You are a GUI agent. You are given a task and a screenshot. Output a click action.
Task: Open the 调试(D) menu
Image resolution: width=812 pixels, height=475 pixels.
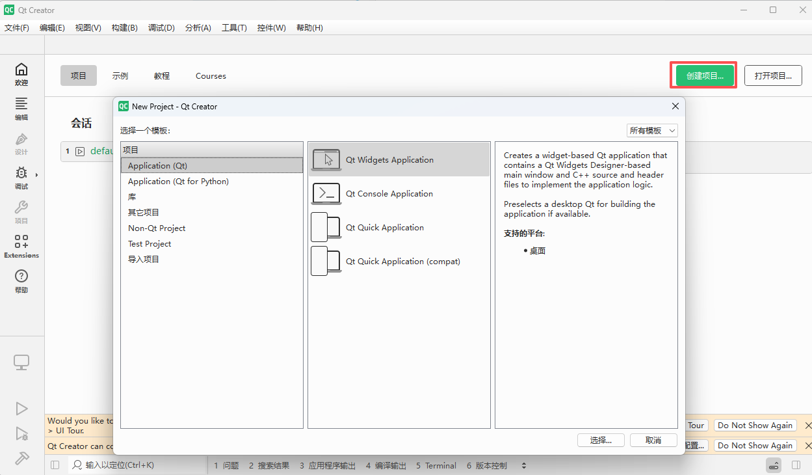tap(161, 28)
